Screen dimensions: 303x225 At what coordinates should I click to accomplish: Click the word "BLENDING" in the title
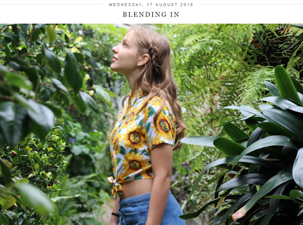coord(144,15)
